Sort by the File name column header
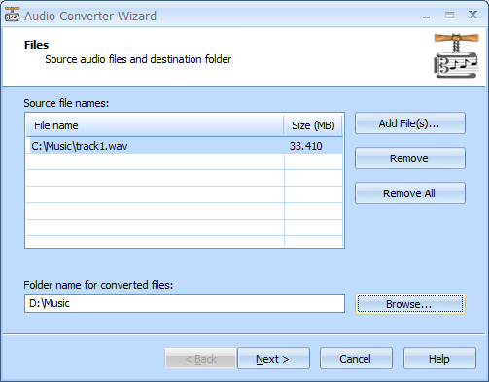Viewport: 489px width, 382px height. 155,125
